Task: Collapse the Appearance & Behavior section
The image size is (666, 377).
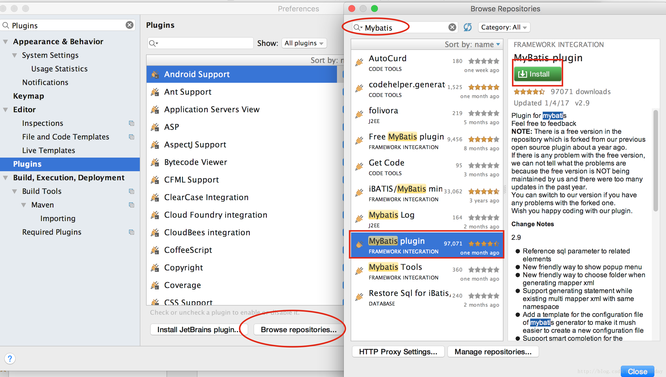Action: (5, 42)
